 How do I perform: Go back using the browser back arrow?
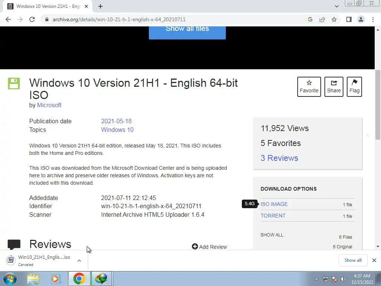8,19
